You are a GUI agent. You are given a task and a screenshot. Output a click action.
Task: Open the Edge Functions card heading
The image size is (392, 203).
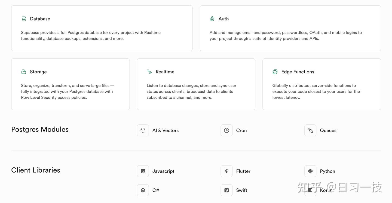click(298, 72)
